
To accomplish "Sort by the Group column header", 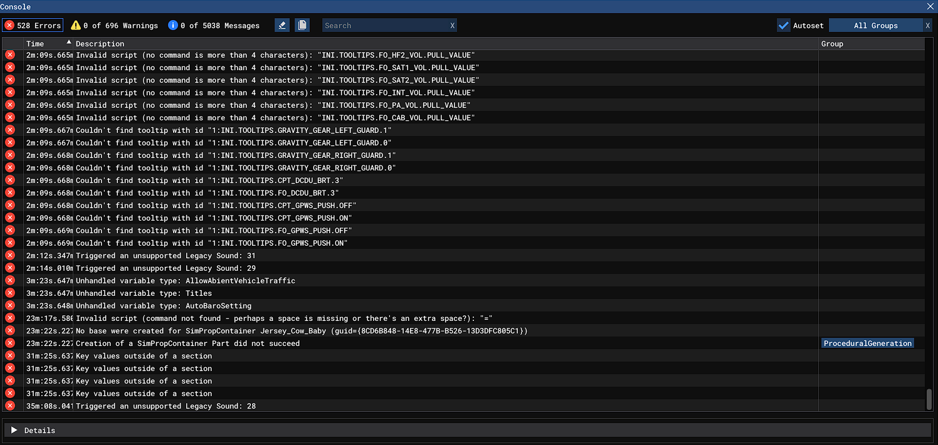I will pyautogui.click(x=832, y=44).
